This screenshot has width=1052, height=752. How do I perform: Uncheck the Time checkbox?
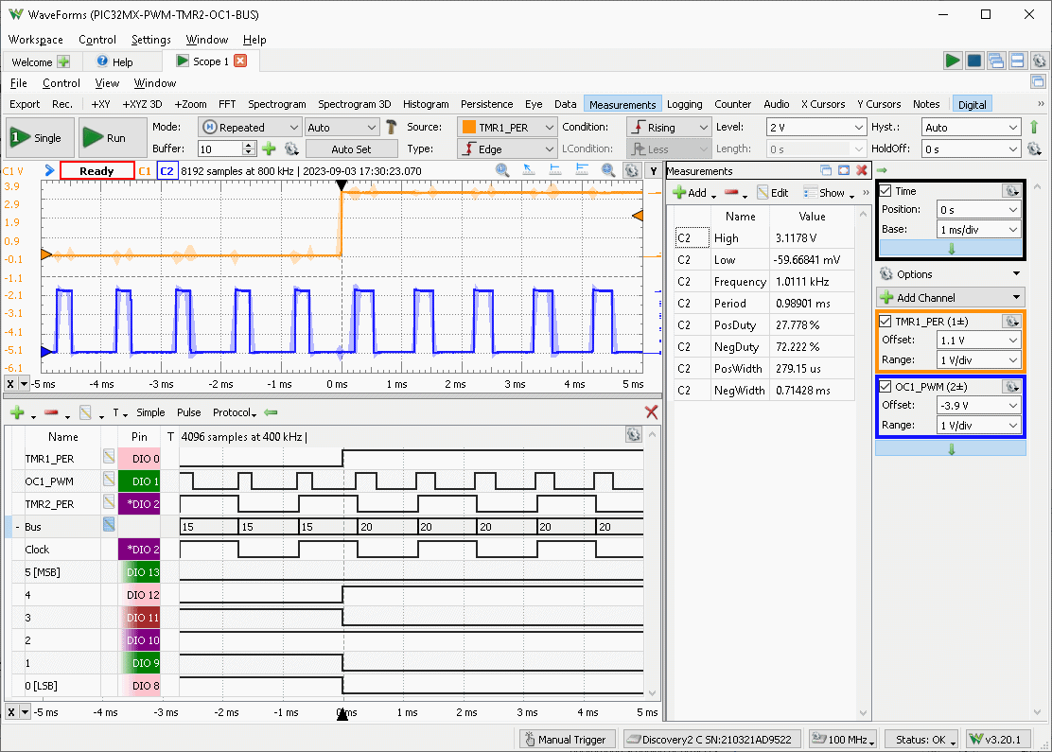(885, 191)
